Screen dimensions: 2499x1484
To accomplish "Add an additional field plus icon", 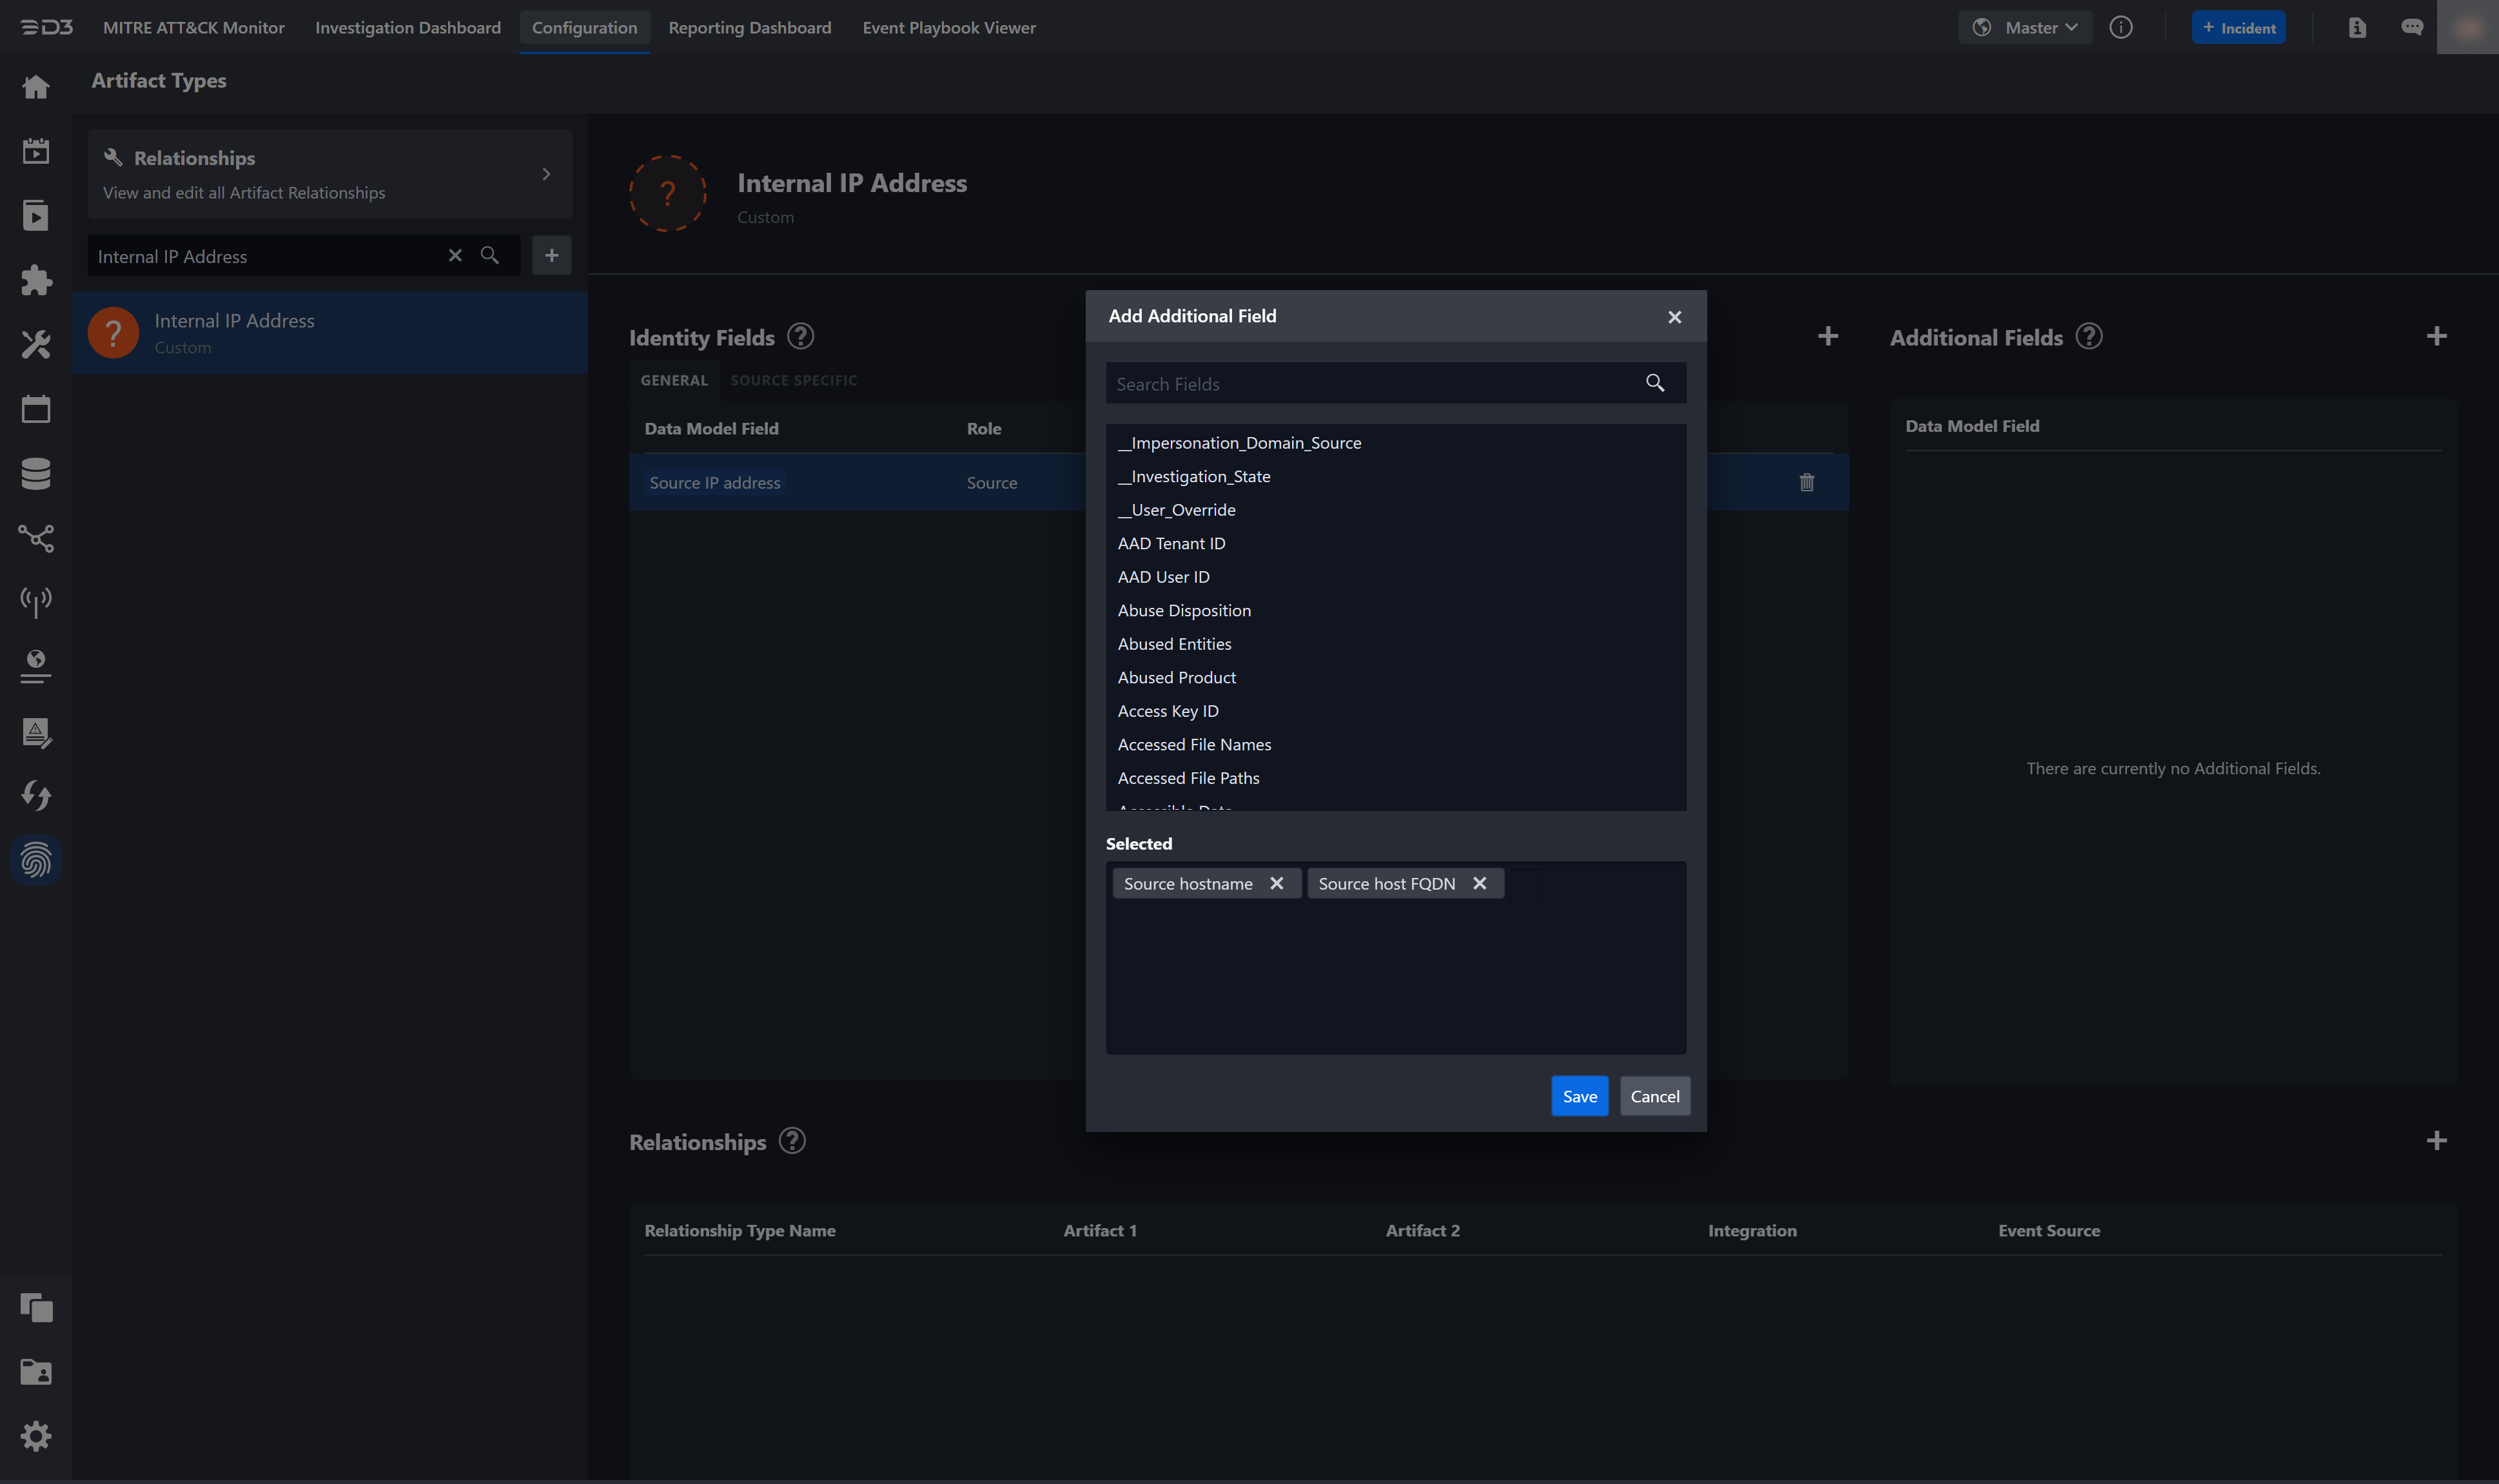I will point(2436,336).
